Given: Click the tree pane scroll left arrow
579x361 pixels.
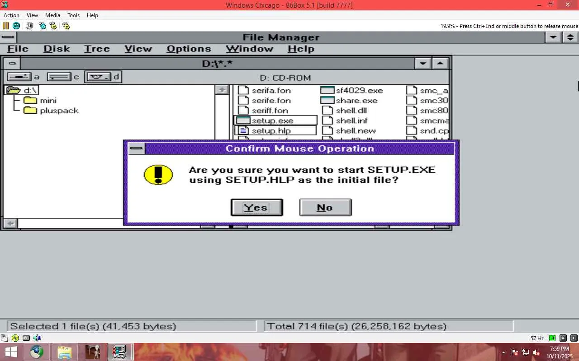Looking at the screenshot, I should (x=10, y=223).
